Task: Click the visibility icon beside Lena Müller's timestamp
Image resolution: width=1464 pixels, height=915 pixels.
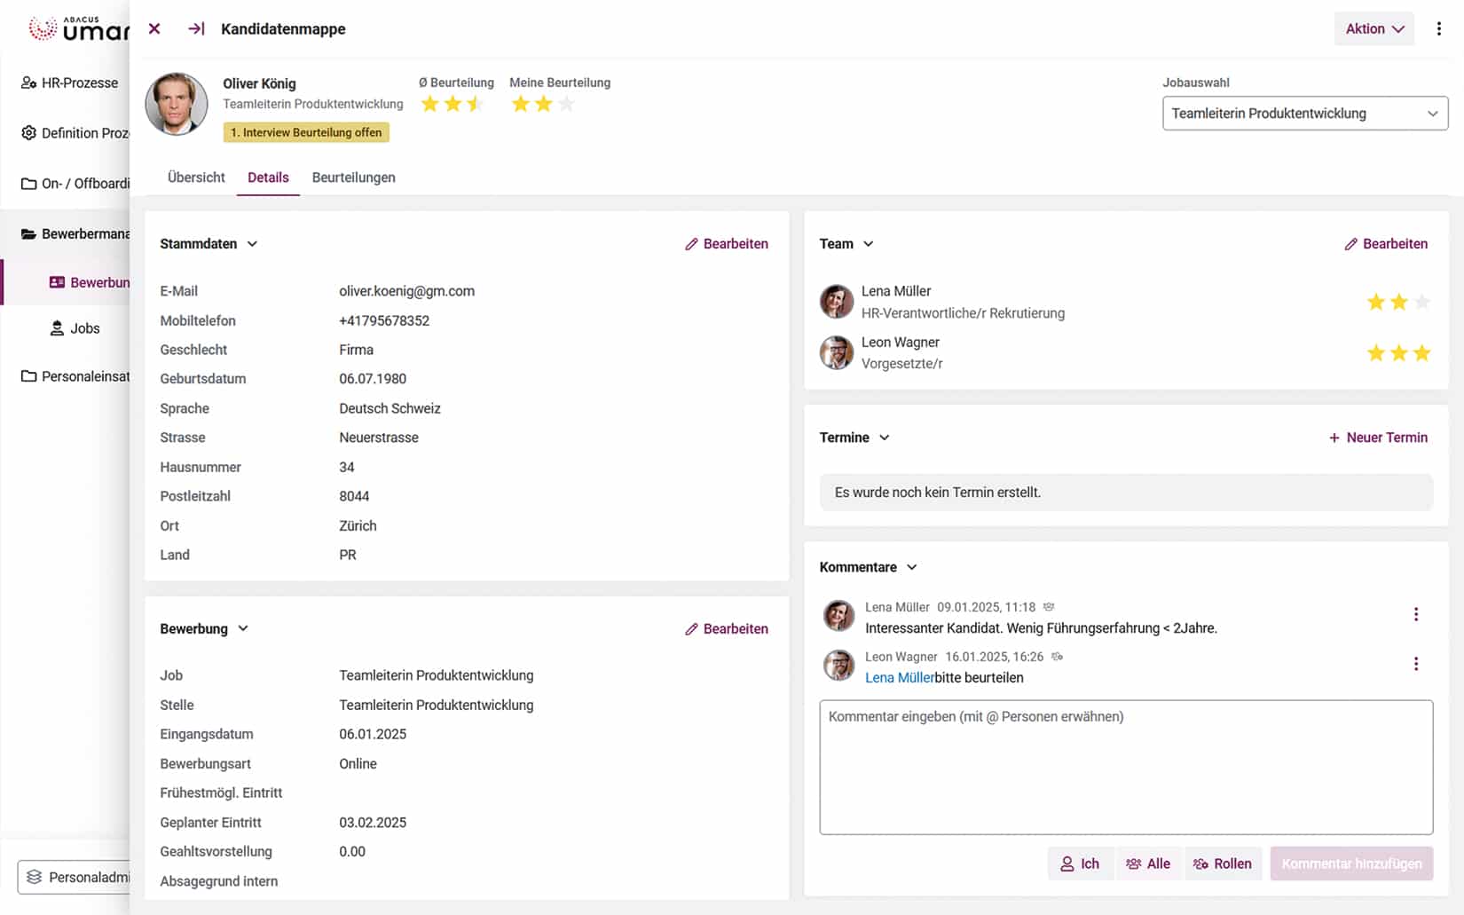Action: pyautogui.click(x=1048, y=606)
